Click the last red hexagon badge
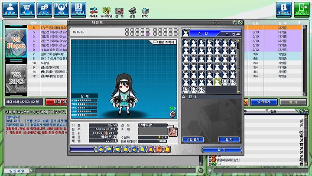 point(167,149)
